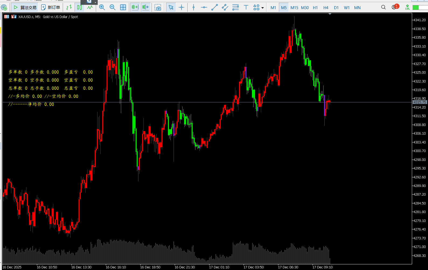
Task: Take a chart screenshot with camera icon
Action: pos(158,8)
